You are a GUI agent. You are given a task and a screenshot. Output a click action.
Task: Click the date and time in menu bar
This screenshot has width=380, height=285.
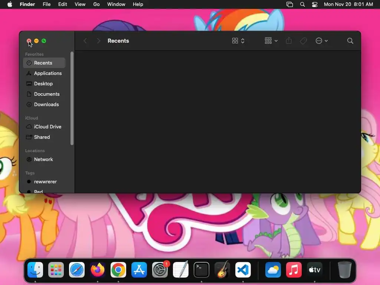[x=348, y=4]
